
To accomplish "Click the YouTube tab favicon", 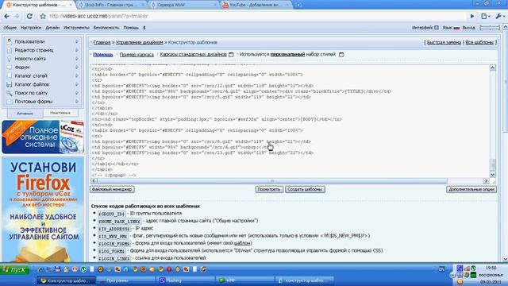I will click(x=225, y=5).
